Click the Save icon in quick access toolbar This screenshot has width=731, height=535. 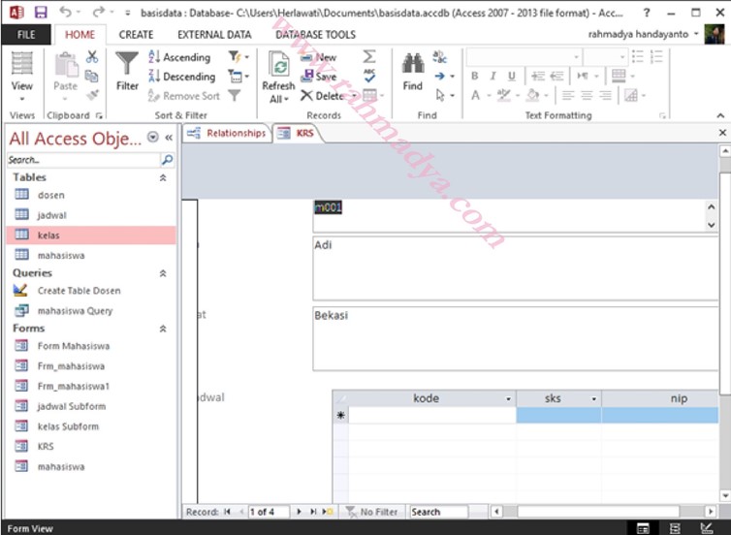pyautogui.click(x=41, y=13)
